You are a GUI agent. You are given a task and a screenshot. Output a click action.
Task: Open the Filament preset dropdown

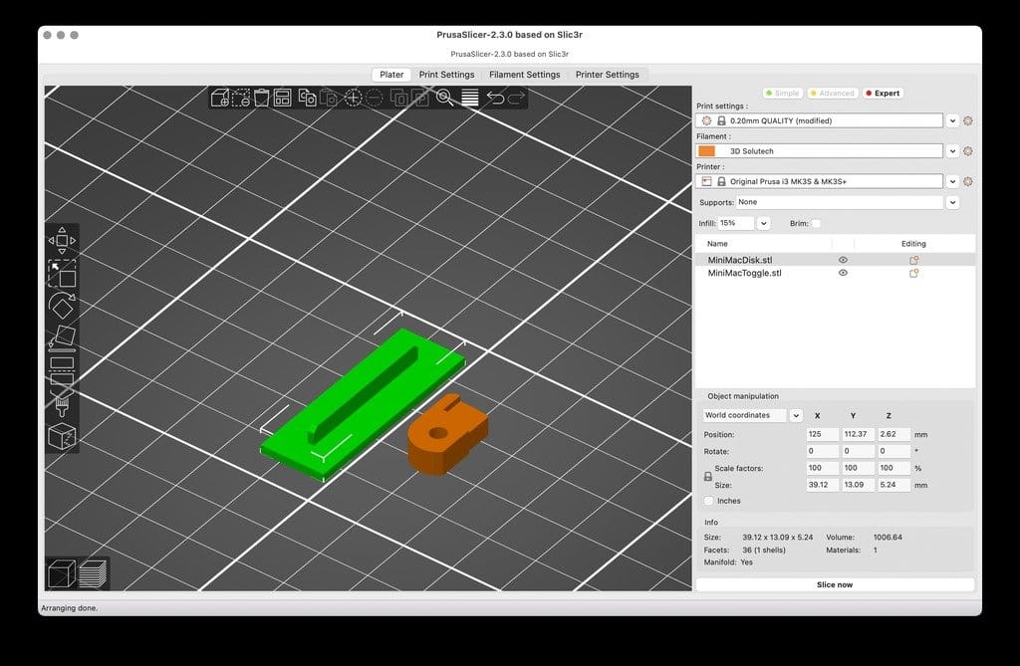click(x=952, y=151)
